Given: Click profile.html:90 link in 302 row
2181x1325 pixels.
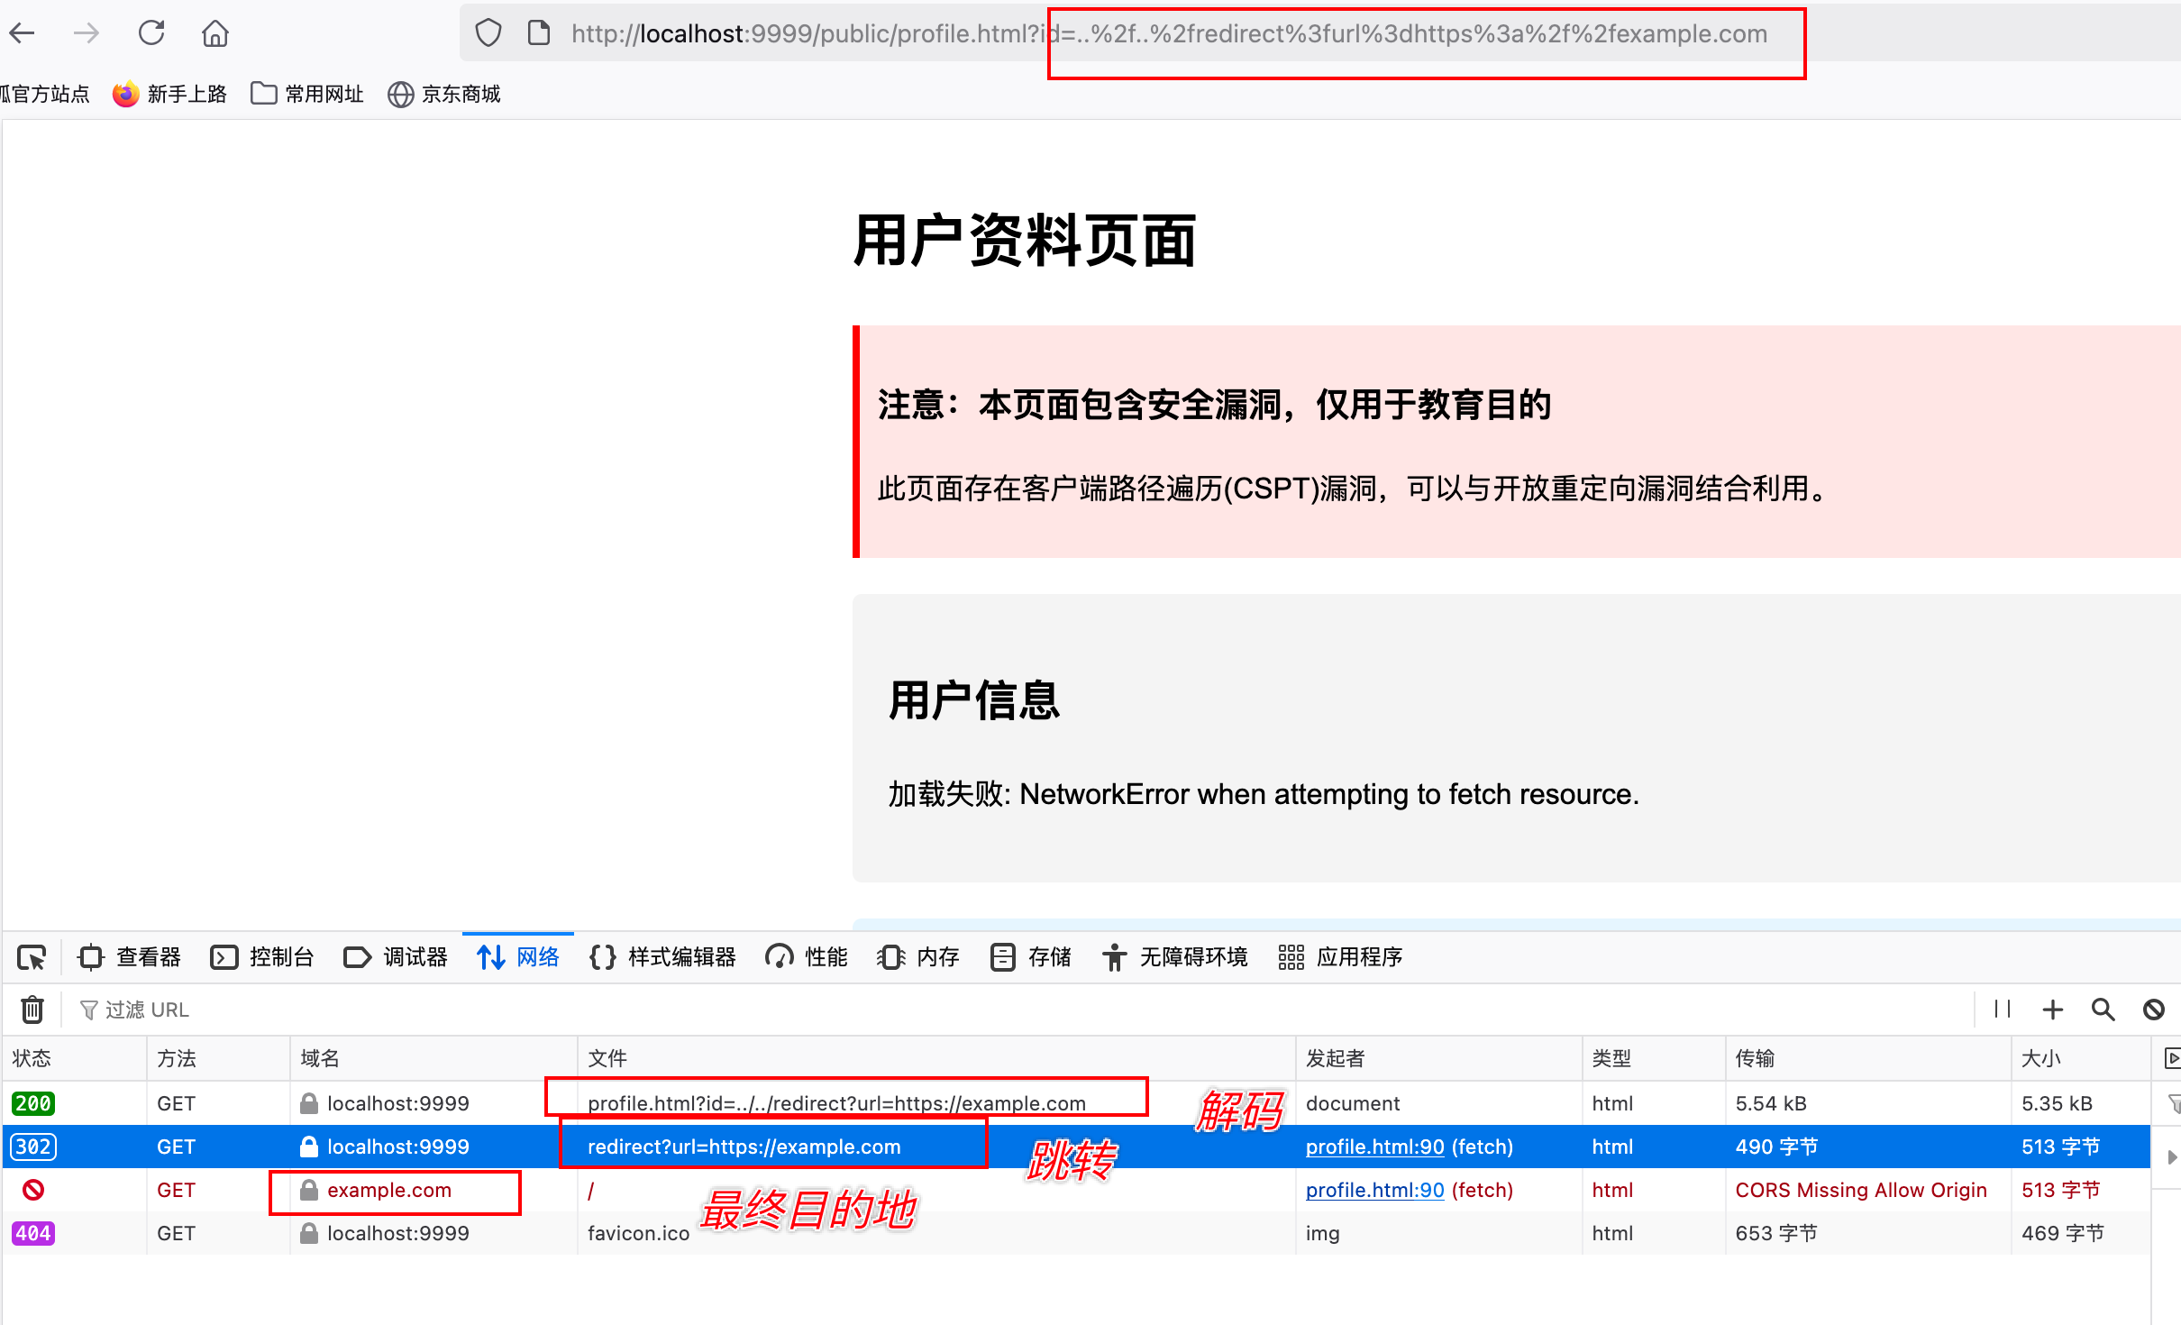Looking at the screenshot, I should coord(1374,1147).
